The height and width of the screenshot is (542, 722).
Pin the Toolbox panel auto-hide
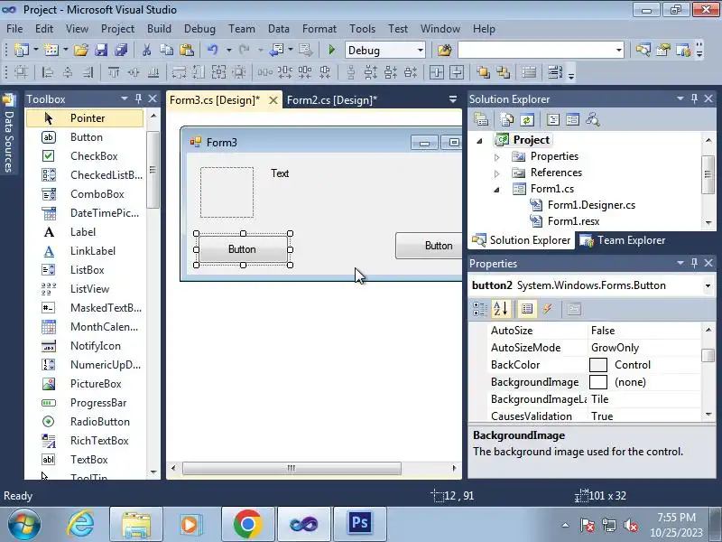pos(138,98)
